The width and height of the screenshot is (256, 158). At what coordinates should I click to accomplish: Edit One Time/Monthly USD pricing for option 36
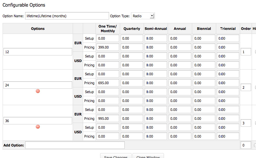(108, 136)
